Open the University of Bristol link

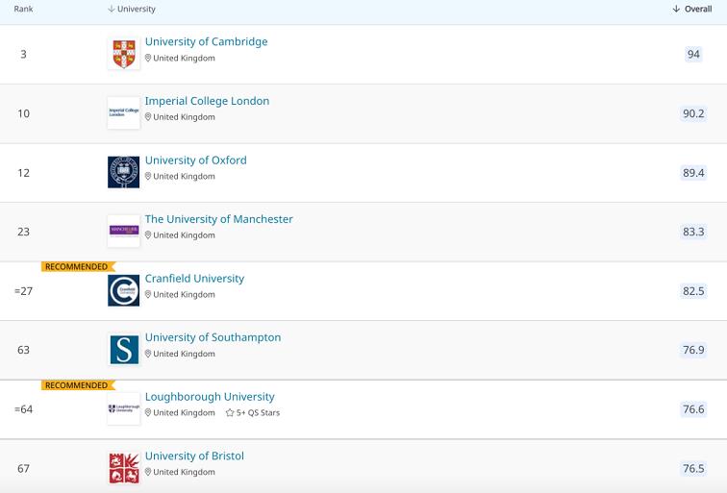(194, 456)
